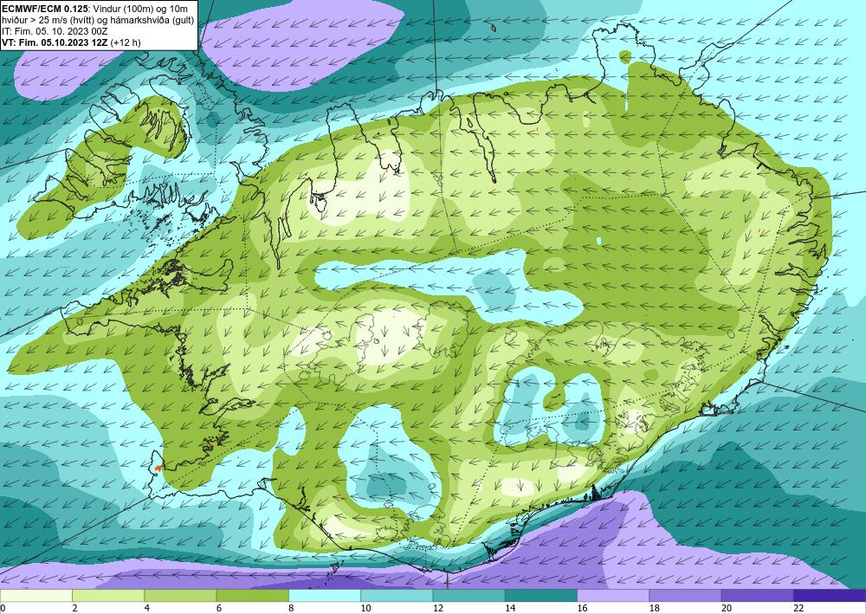
Task: Click the violet 20–22 m/s legend swatch
Action: point(757,596)
